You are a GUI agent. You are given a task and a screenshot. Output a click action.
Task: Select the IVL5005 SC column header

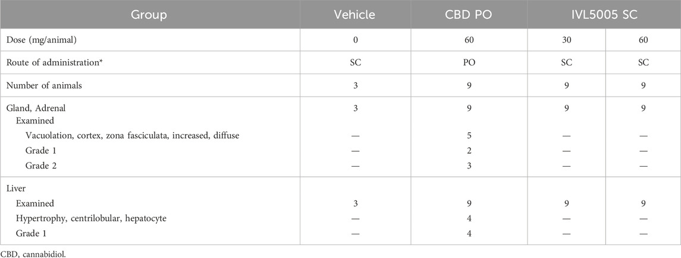pyautogui.click(x=604, y=15)
